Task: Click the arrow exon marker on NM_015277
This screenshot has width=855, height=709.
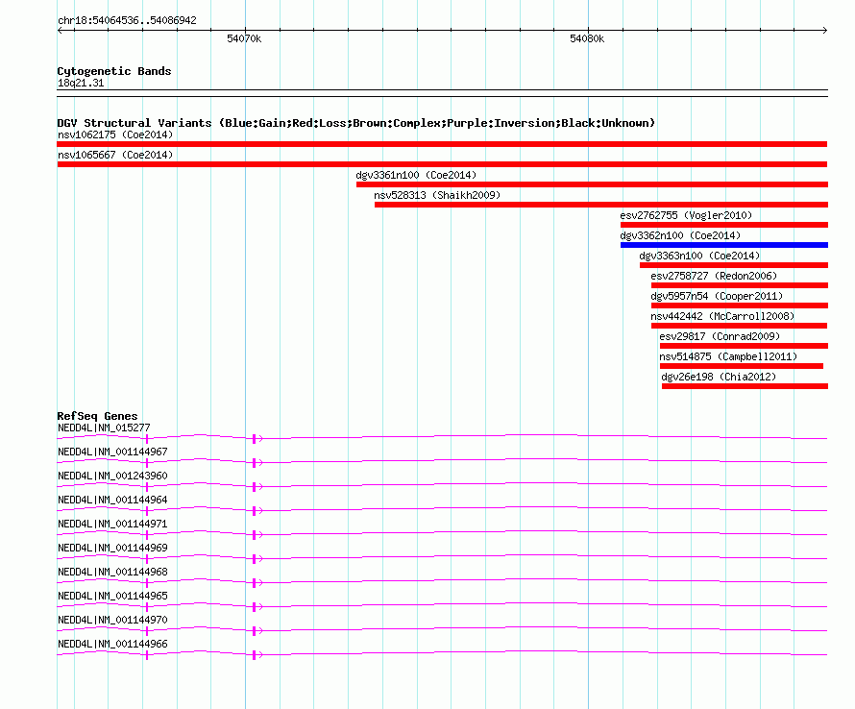Action: tap(257, 438)
